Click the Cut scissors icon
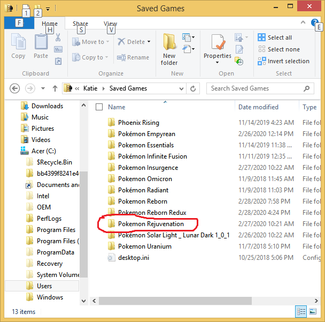This screenshot has width=325, height=322. [x=58, y=38]
